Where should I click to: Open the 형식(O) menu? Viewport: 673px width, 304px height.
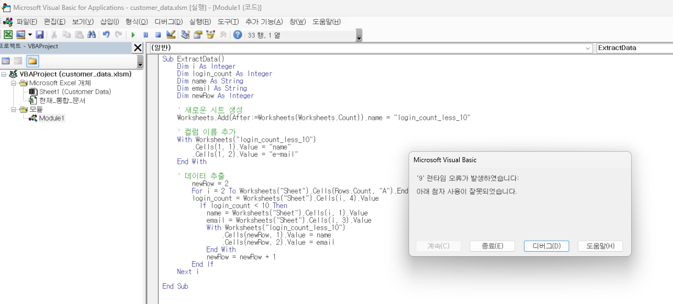coord(136,22)
